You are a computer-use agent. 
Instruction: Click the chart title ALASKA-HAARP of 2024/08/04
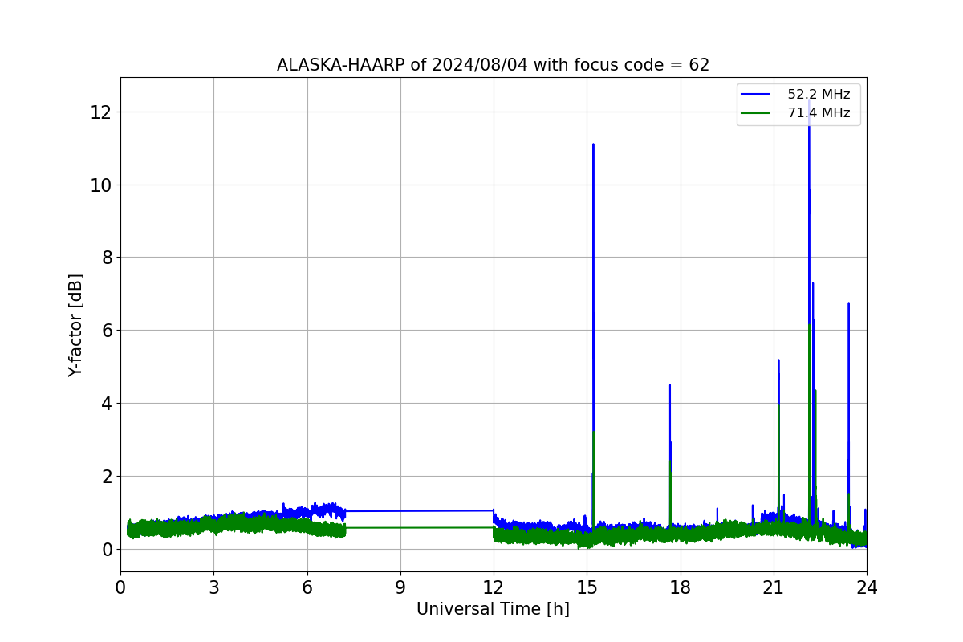(493, 65)
